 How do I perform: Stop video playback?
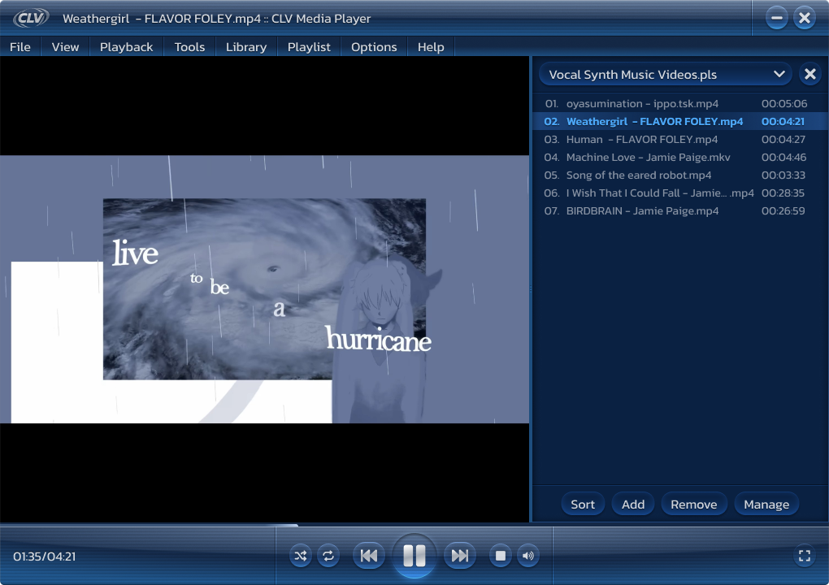click(x=501, y=556)
